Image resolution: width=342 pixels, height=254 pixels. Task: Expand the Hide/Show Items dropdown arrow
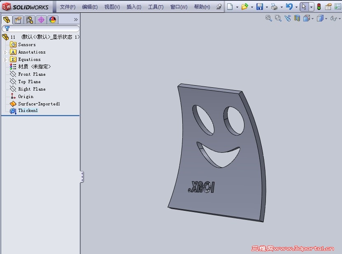340,19
